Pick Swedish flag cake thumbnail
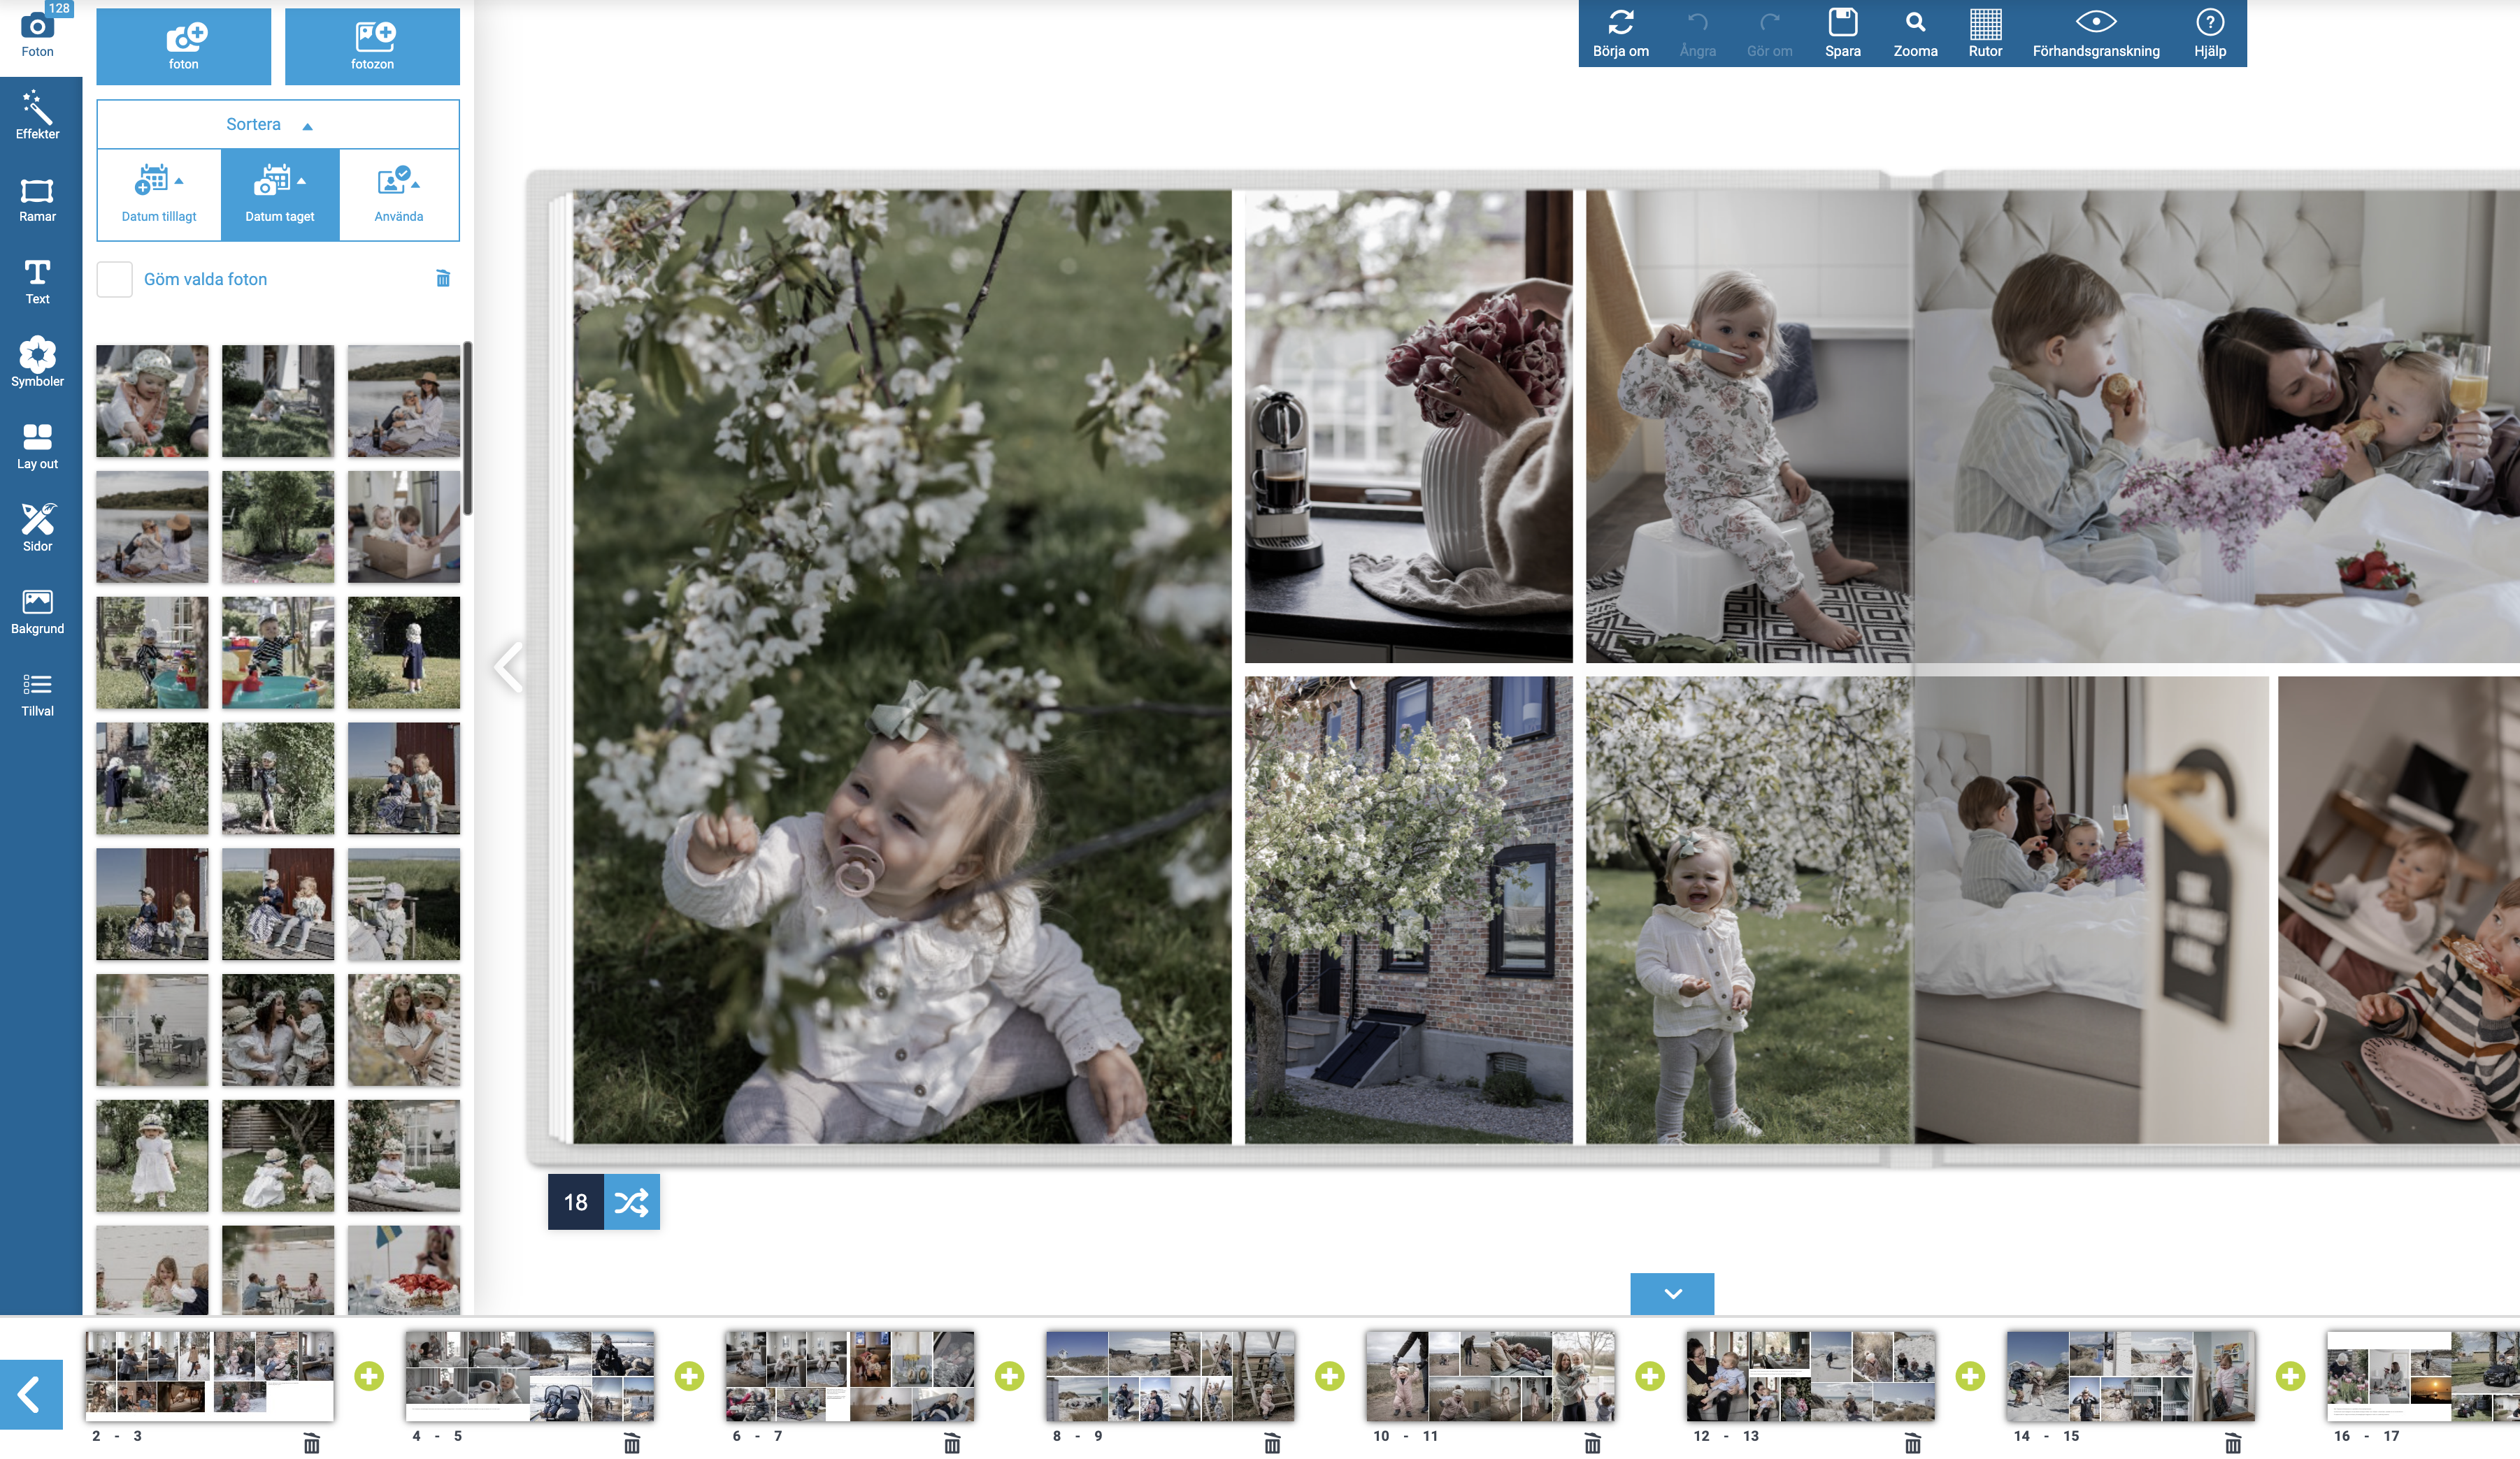 click(404, 1269)
